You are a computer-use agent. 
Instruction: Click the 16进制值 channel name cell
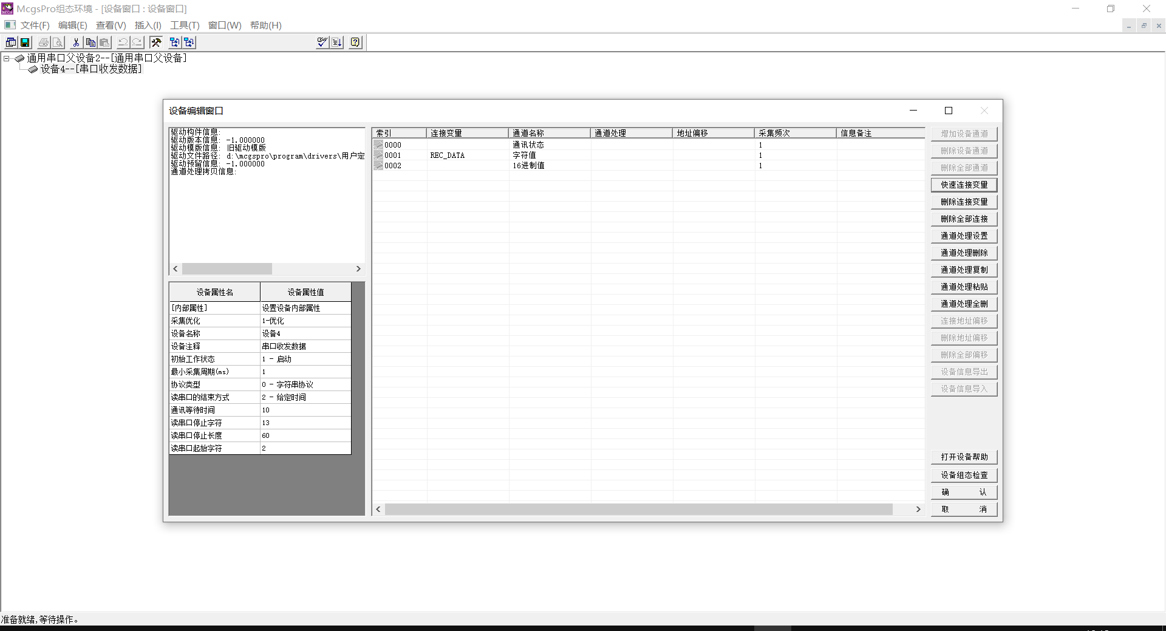(550, 165)
